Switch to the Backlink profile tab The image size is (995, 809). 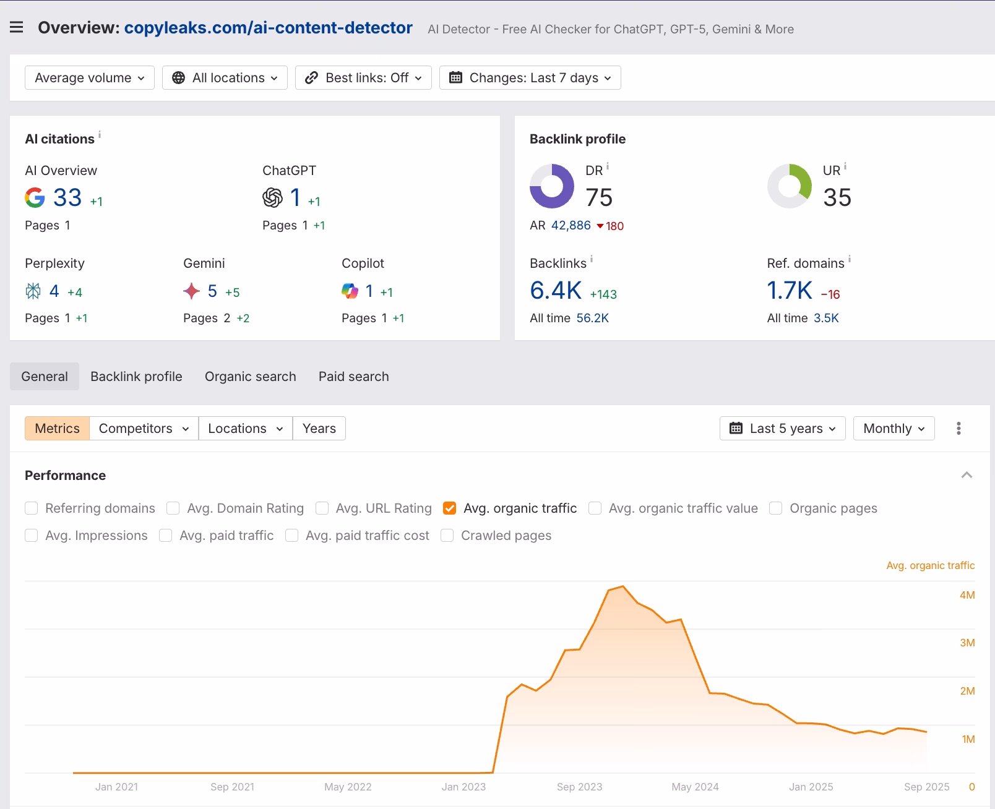click(x=136, y=377)
